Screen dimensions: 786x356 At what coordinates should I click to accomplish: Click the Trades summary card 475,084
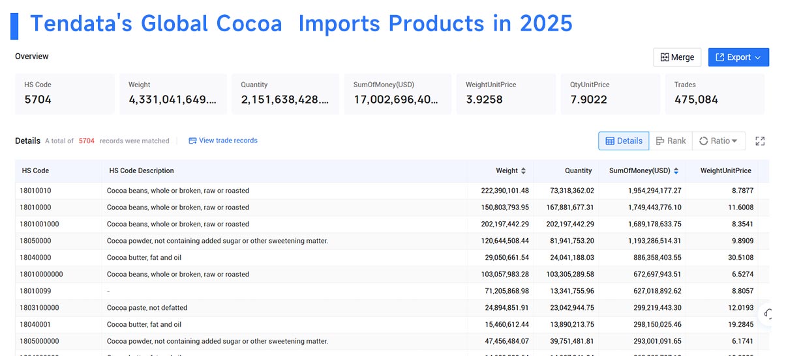click(714, 94)
